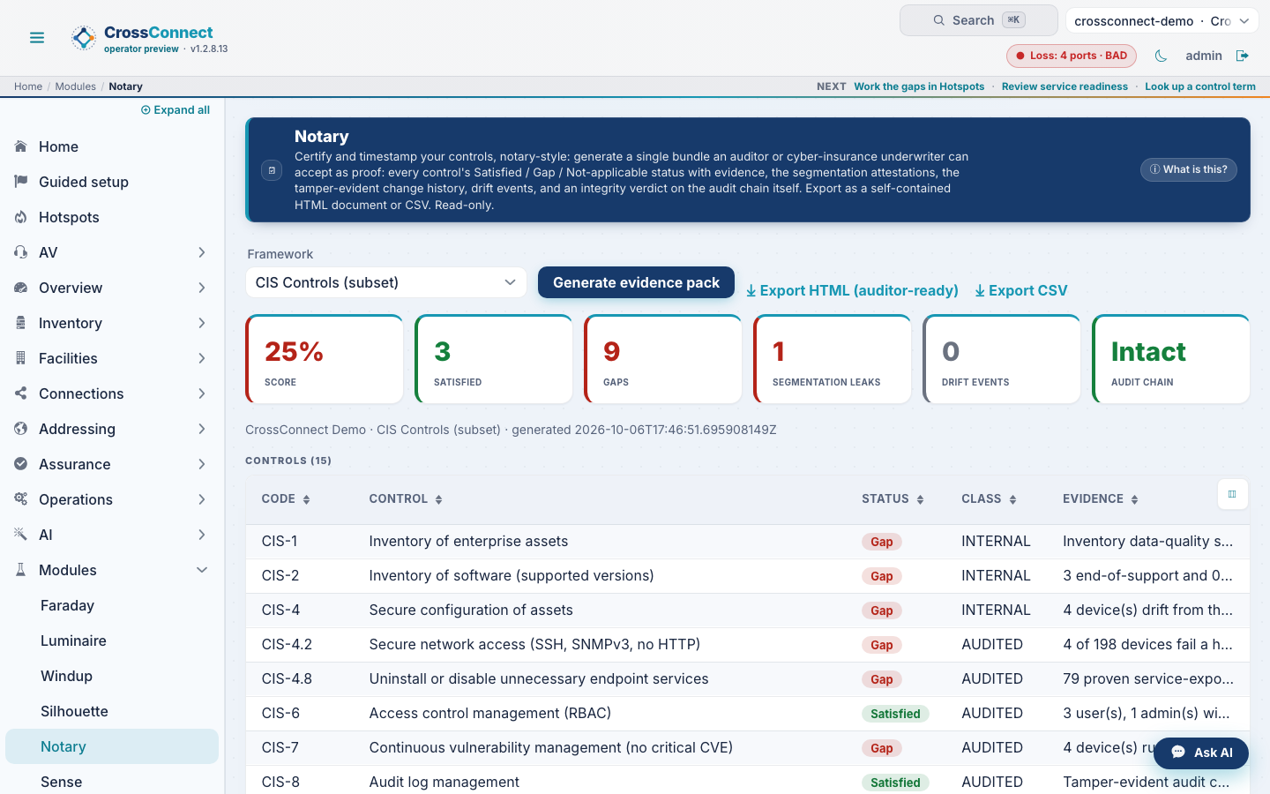
Task: Open the Faraday module
Action: click(112, 605)
